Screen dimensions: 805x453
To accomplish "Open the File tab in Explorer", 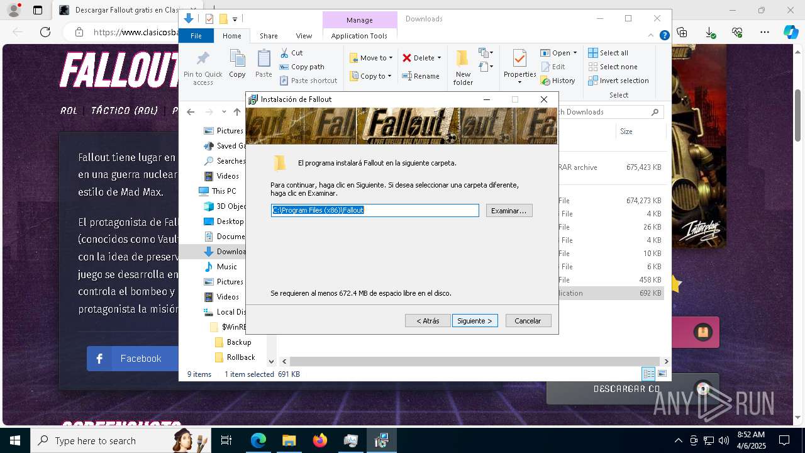I will click(x=196, y=36).
